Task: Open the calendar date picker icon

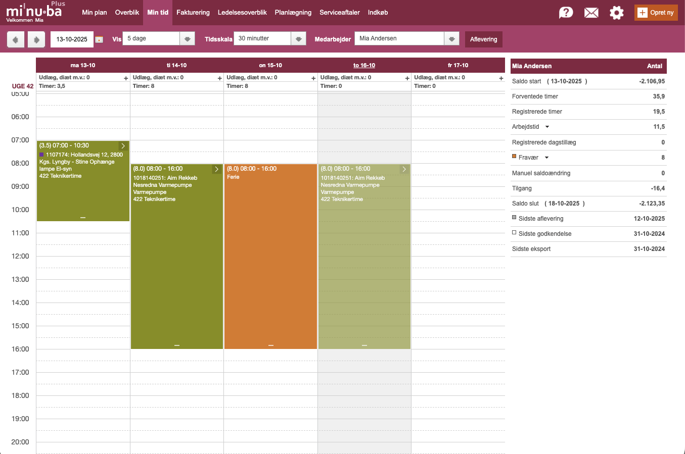Action: click(x=99, y=39)
